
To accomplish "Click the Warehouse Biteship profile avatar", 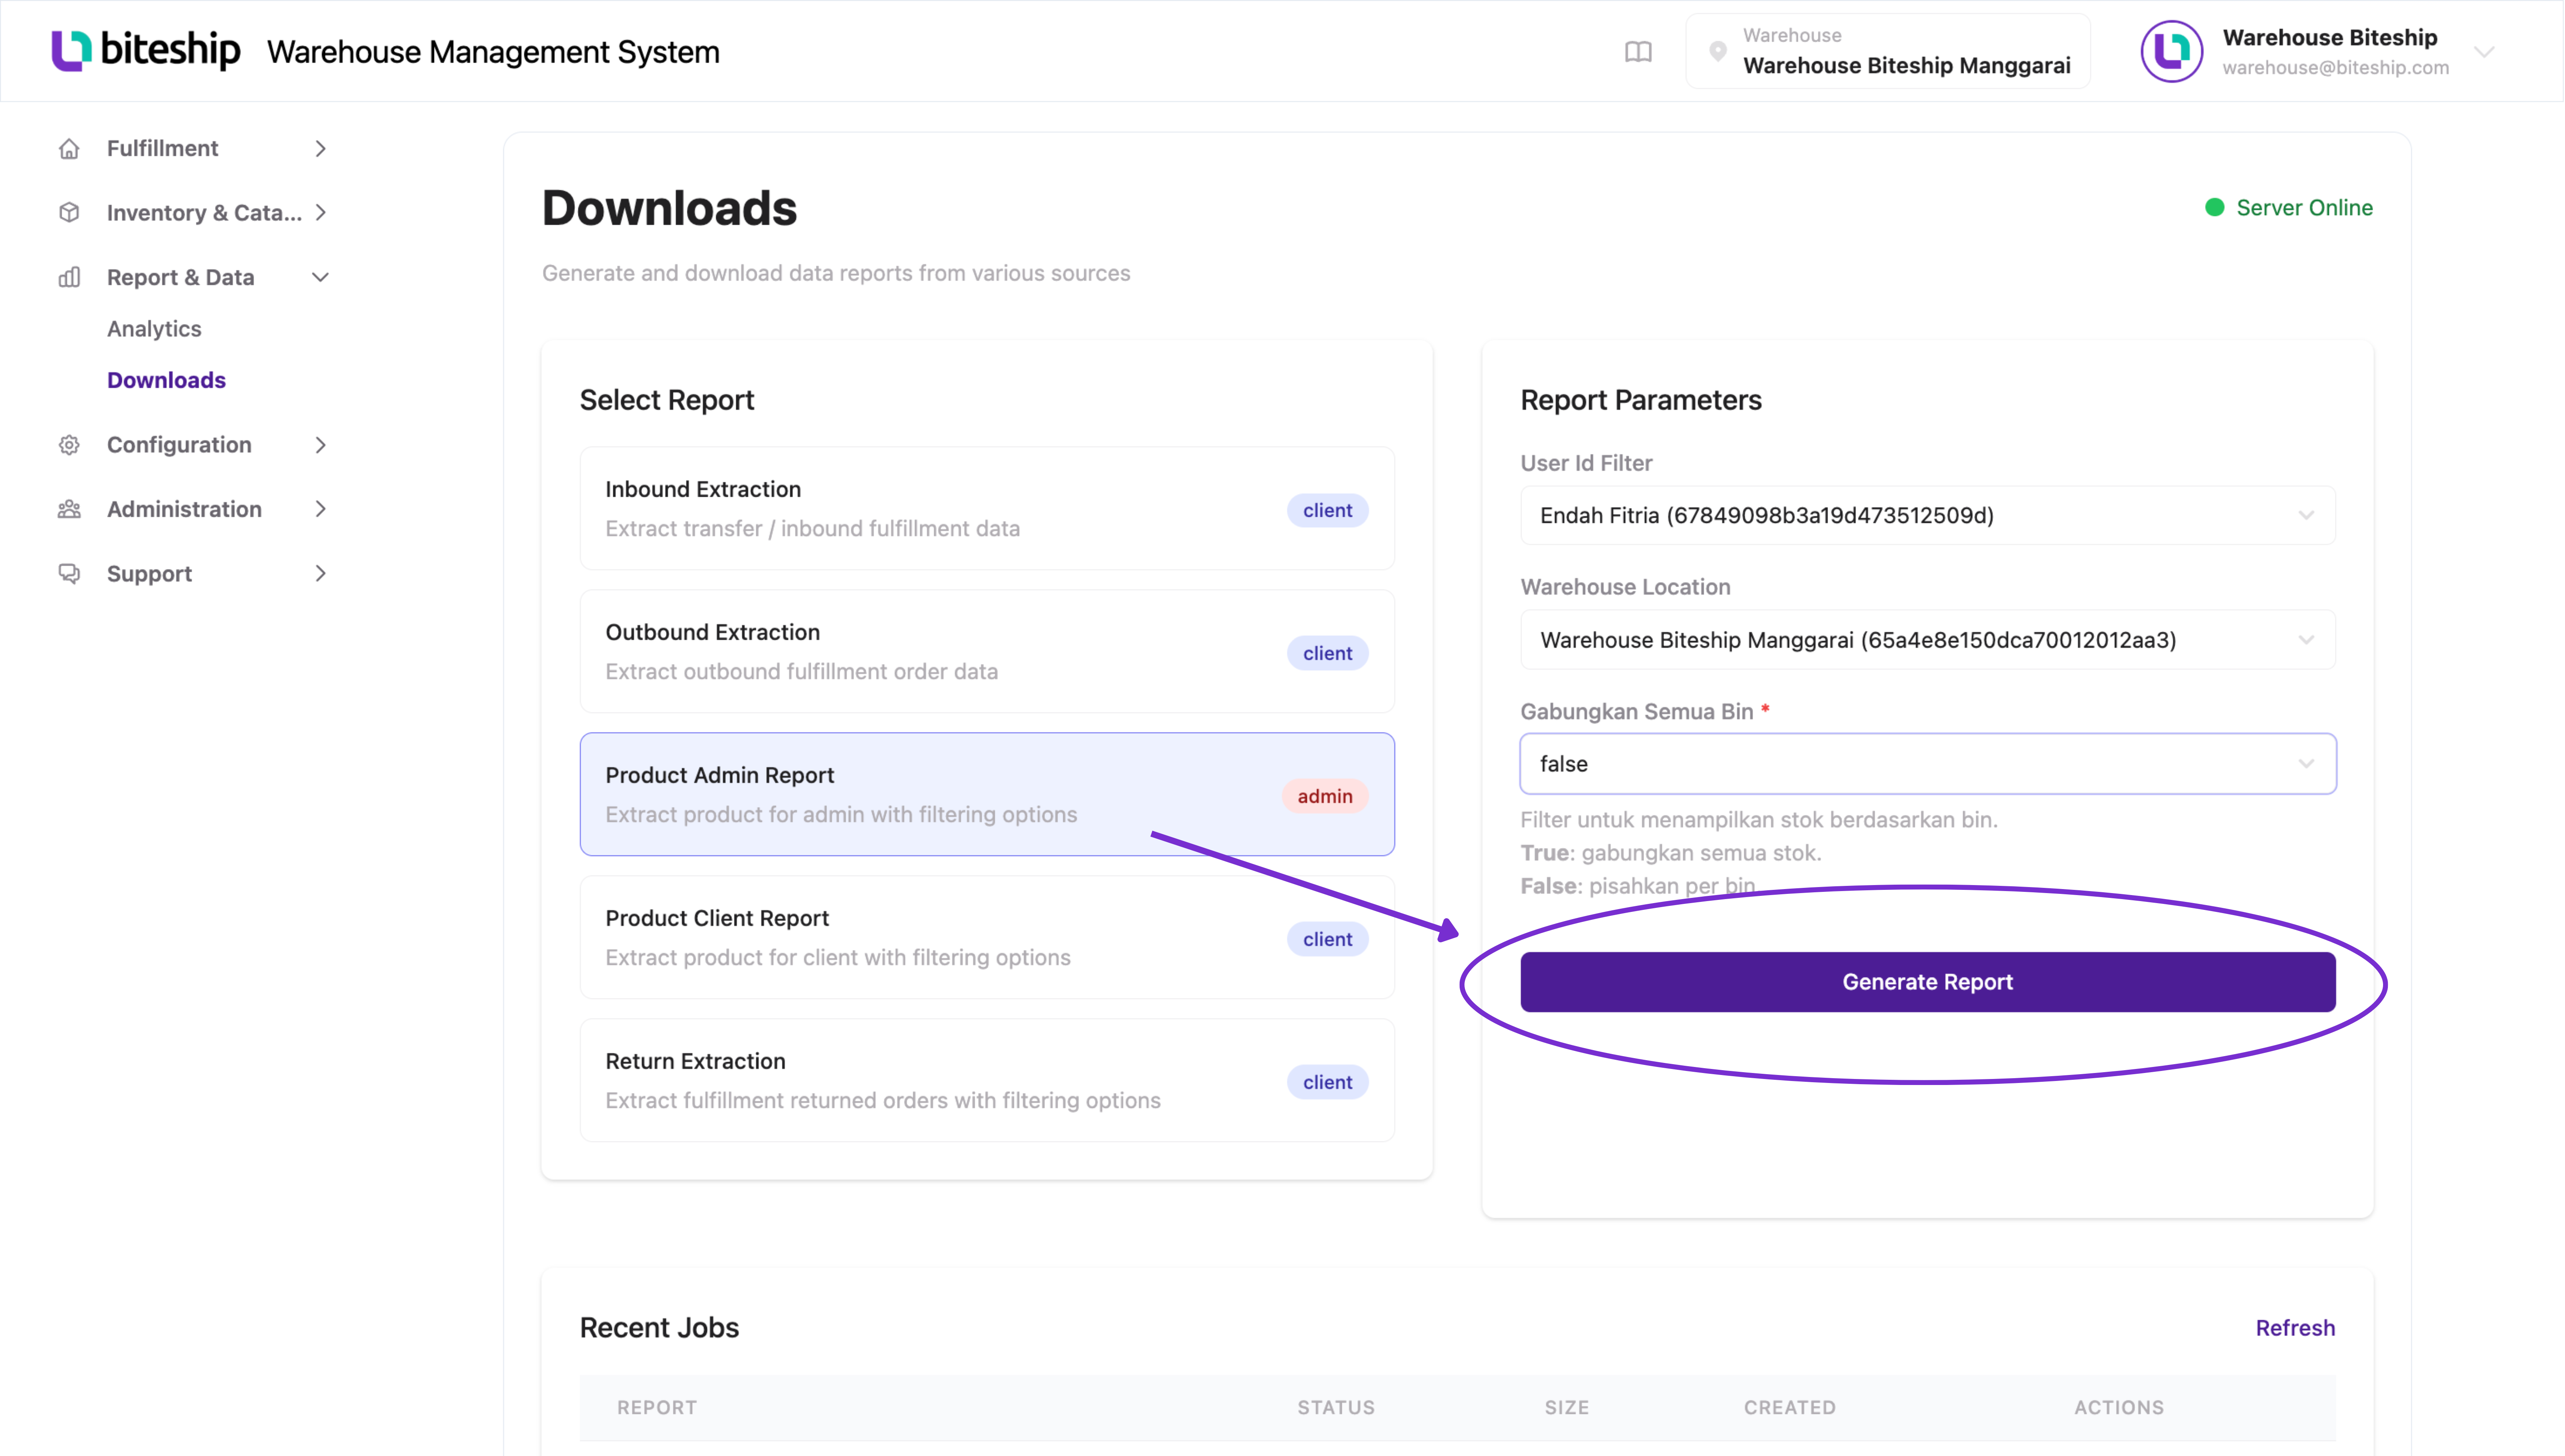I will 2171,51.
